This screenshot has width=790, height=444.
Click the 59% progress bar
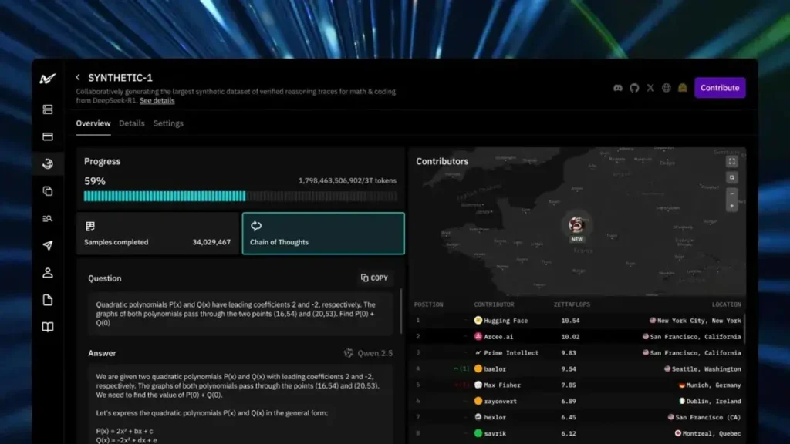pos(241,196)
